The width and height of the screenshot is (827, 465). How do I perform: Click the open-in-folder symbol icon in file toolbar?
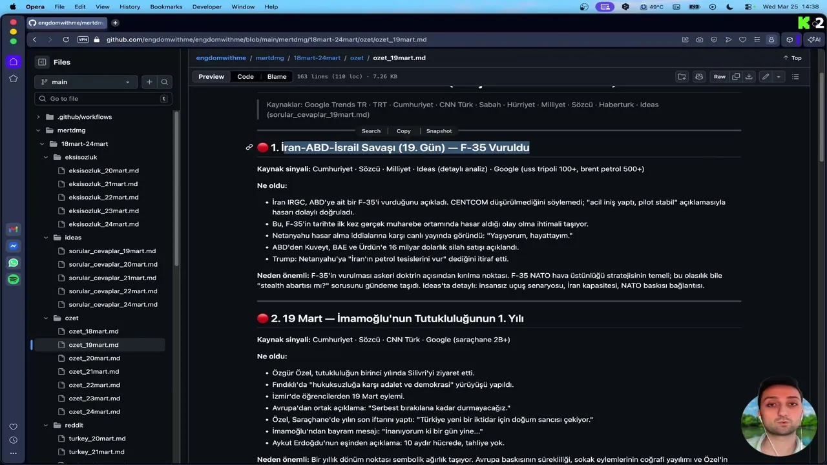pyautogui.click(x=682, y=76)
